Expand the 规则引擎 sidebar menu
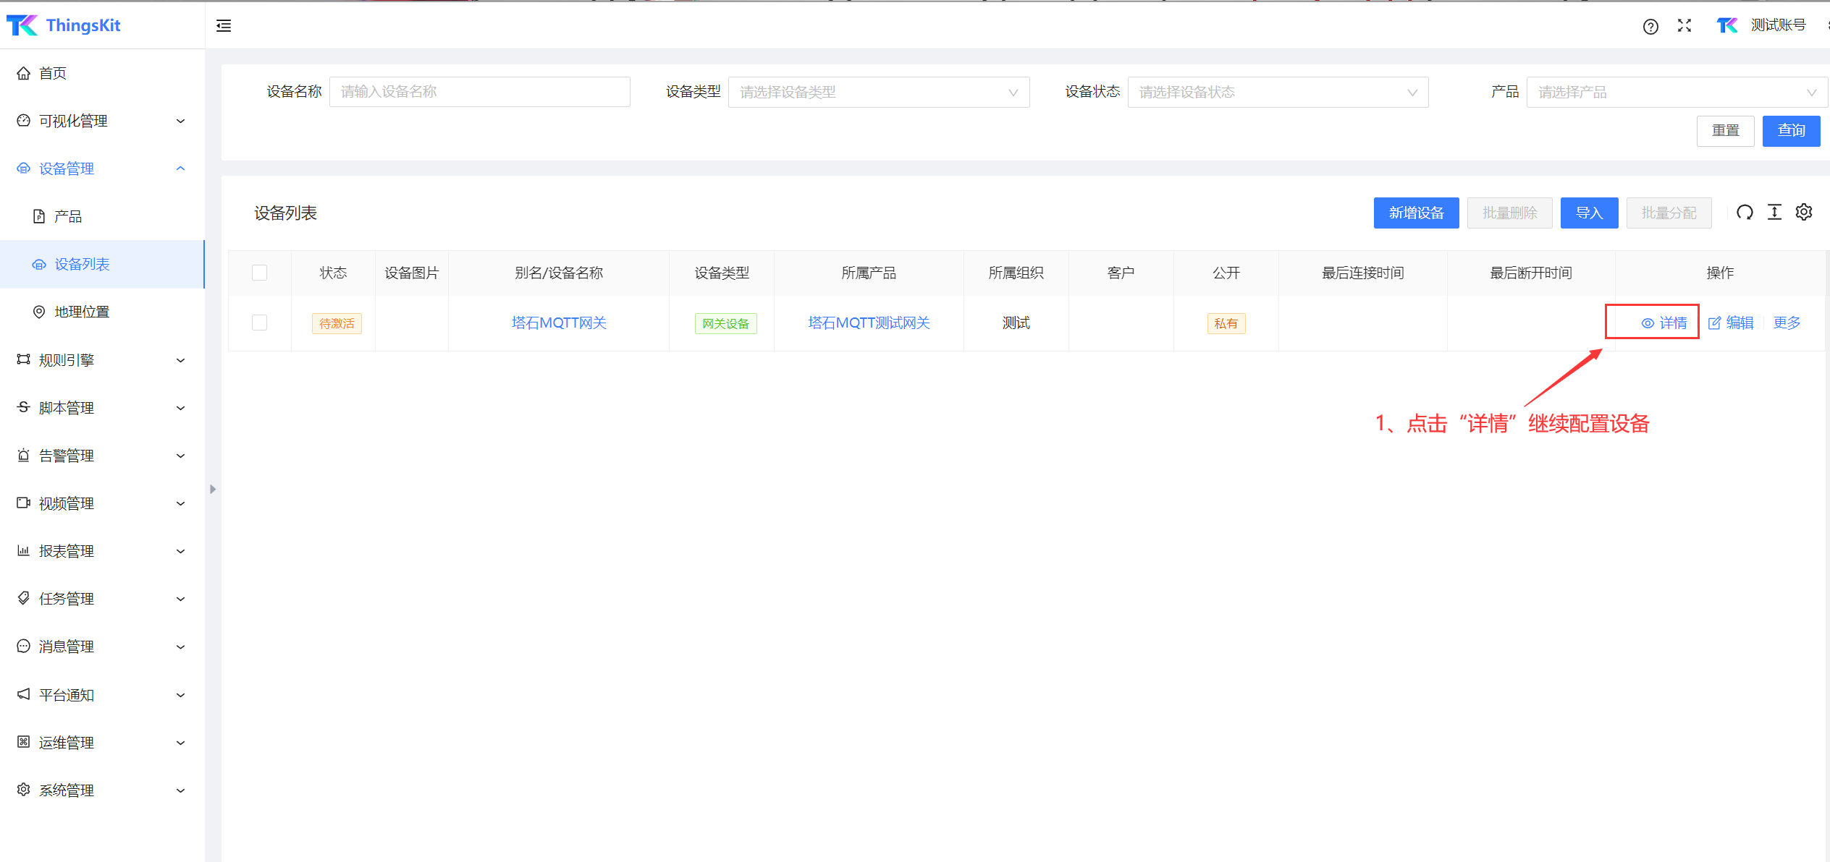The image size is (1830, 862). click(101, 360)
